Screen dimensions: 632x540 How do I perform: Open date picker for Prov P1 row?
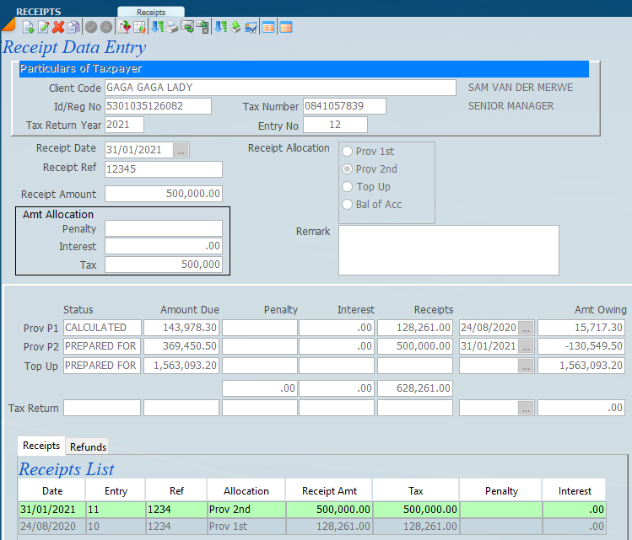pos(527,328)
